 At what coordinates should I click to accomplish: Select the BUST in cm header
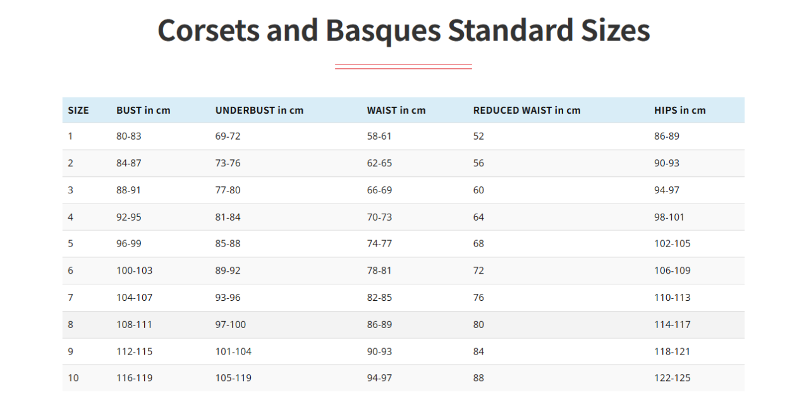pos(143,110)
